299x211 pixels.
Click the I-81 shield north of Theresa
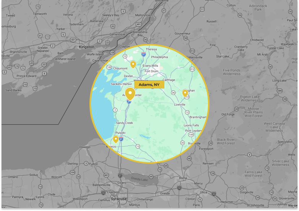(x=143, y=55)
